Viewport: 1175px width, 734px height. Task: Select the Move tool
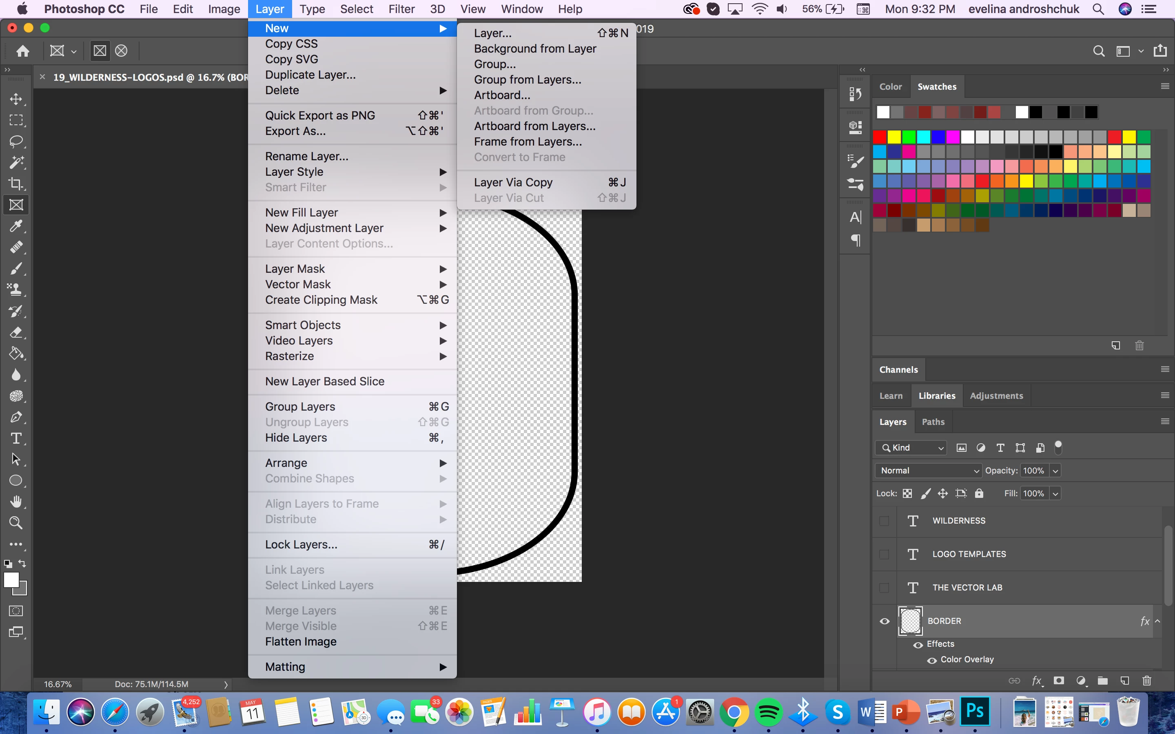[x=16, y=99]
